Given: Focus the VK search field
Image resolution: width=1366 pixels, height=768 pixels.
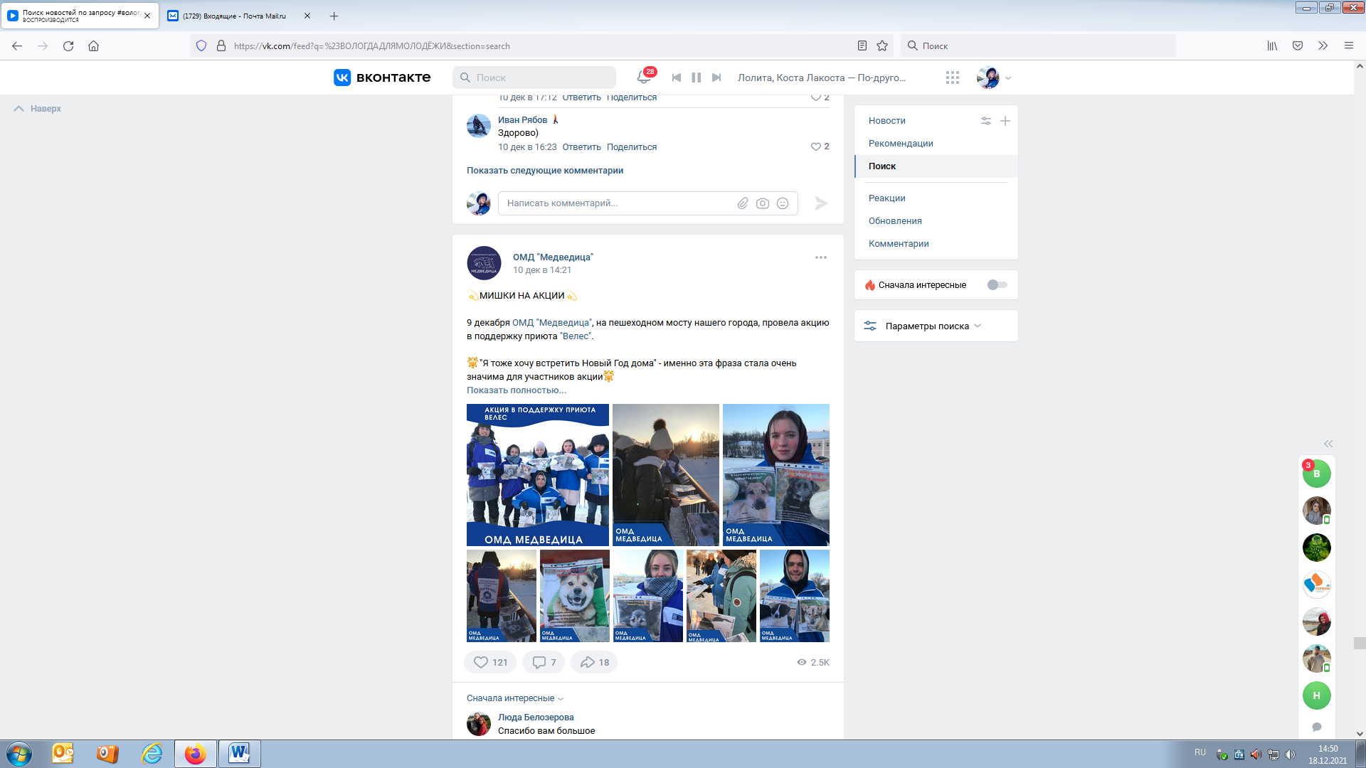Looking at the screenshot, I should [x=534, y=78].
